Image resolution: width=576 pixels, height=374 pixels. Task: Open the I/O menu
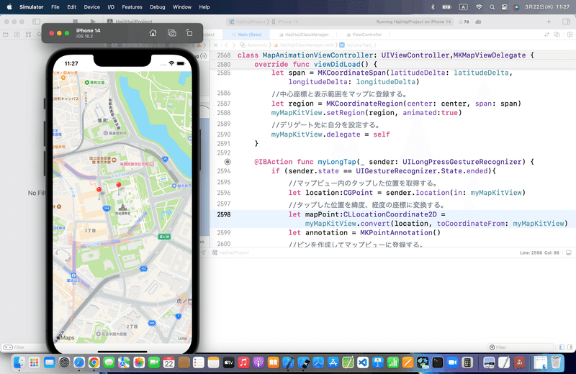tap(111, 7)
